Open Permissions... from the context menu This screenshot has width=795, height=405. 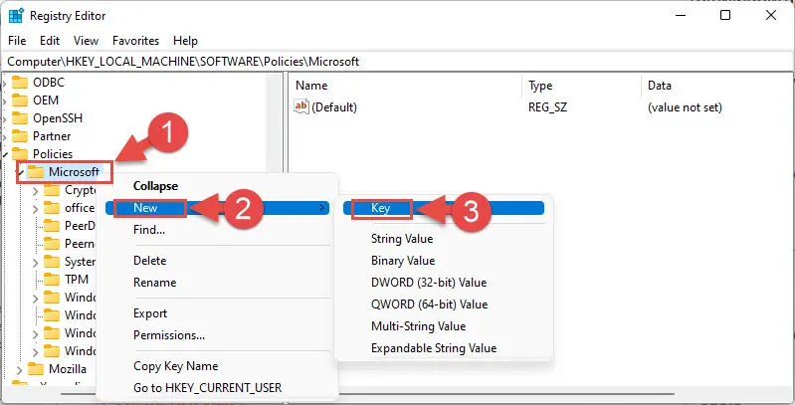point(217,335)
